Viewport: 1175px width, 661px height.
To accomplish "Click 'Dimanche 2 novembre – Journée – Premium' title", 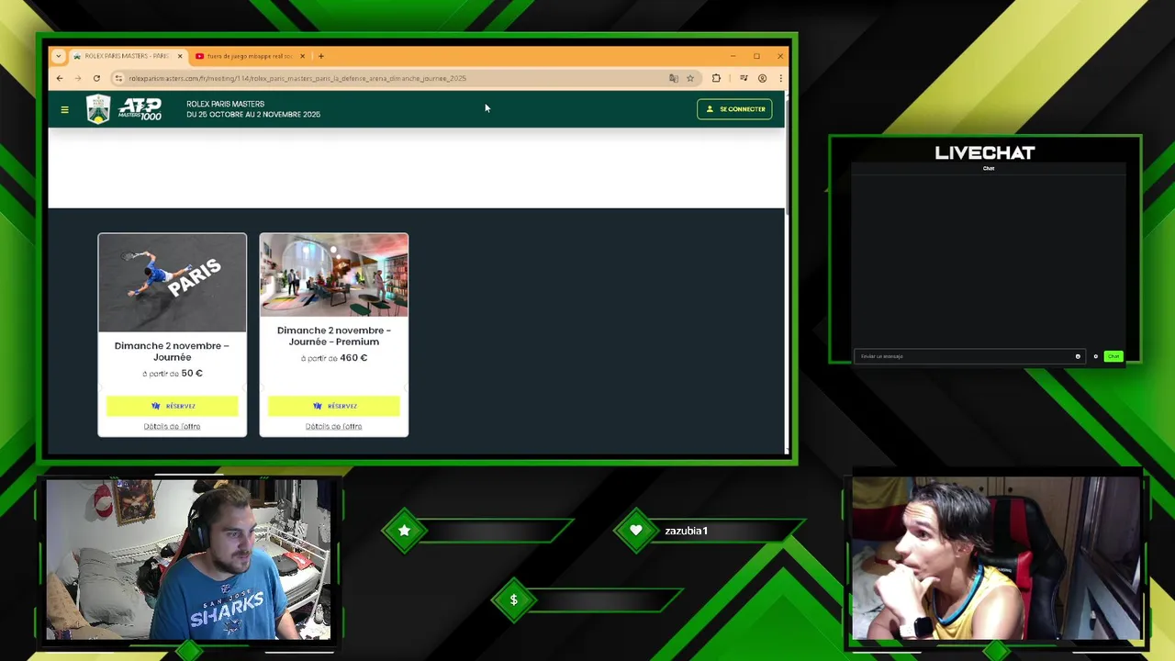I will point(333,336).
